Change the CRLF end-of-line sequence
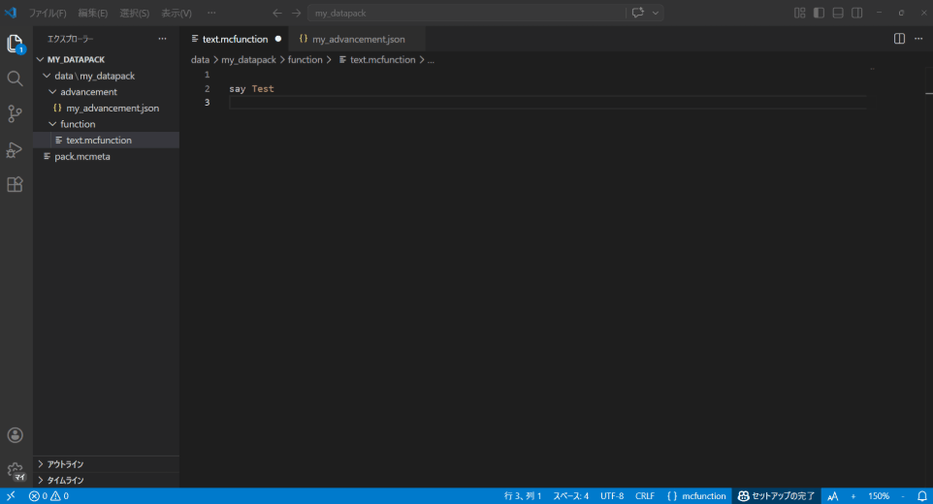933x504 pixels. click(x=644, y=495)
